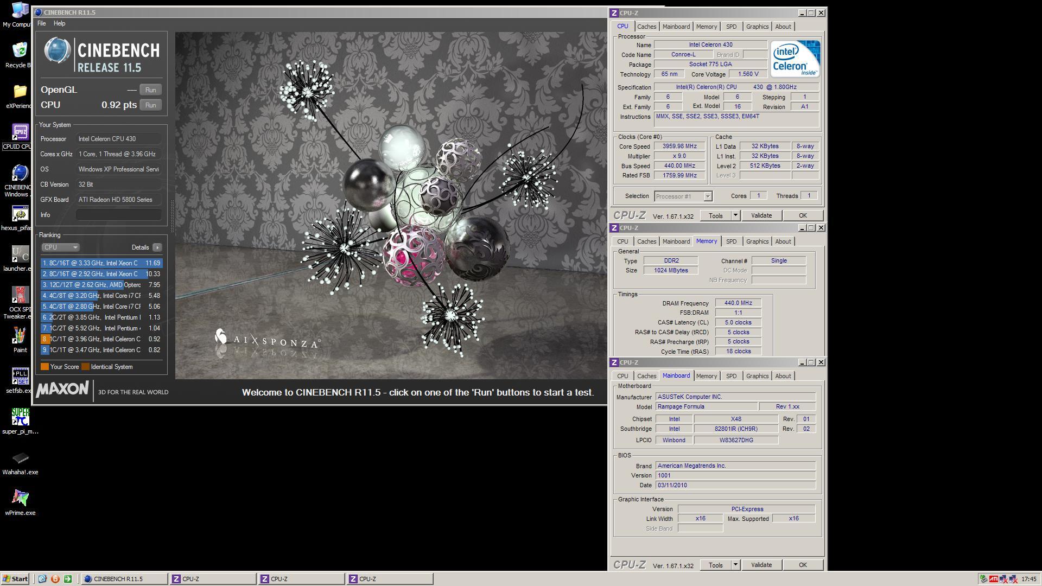Open About tab in bottom CPU-Z window
The image size is (1042, 586).
point(783,376)
